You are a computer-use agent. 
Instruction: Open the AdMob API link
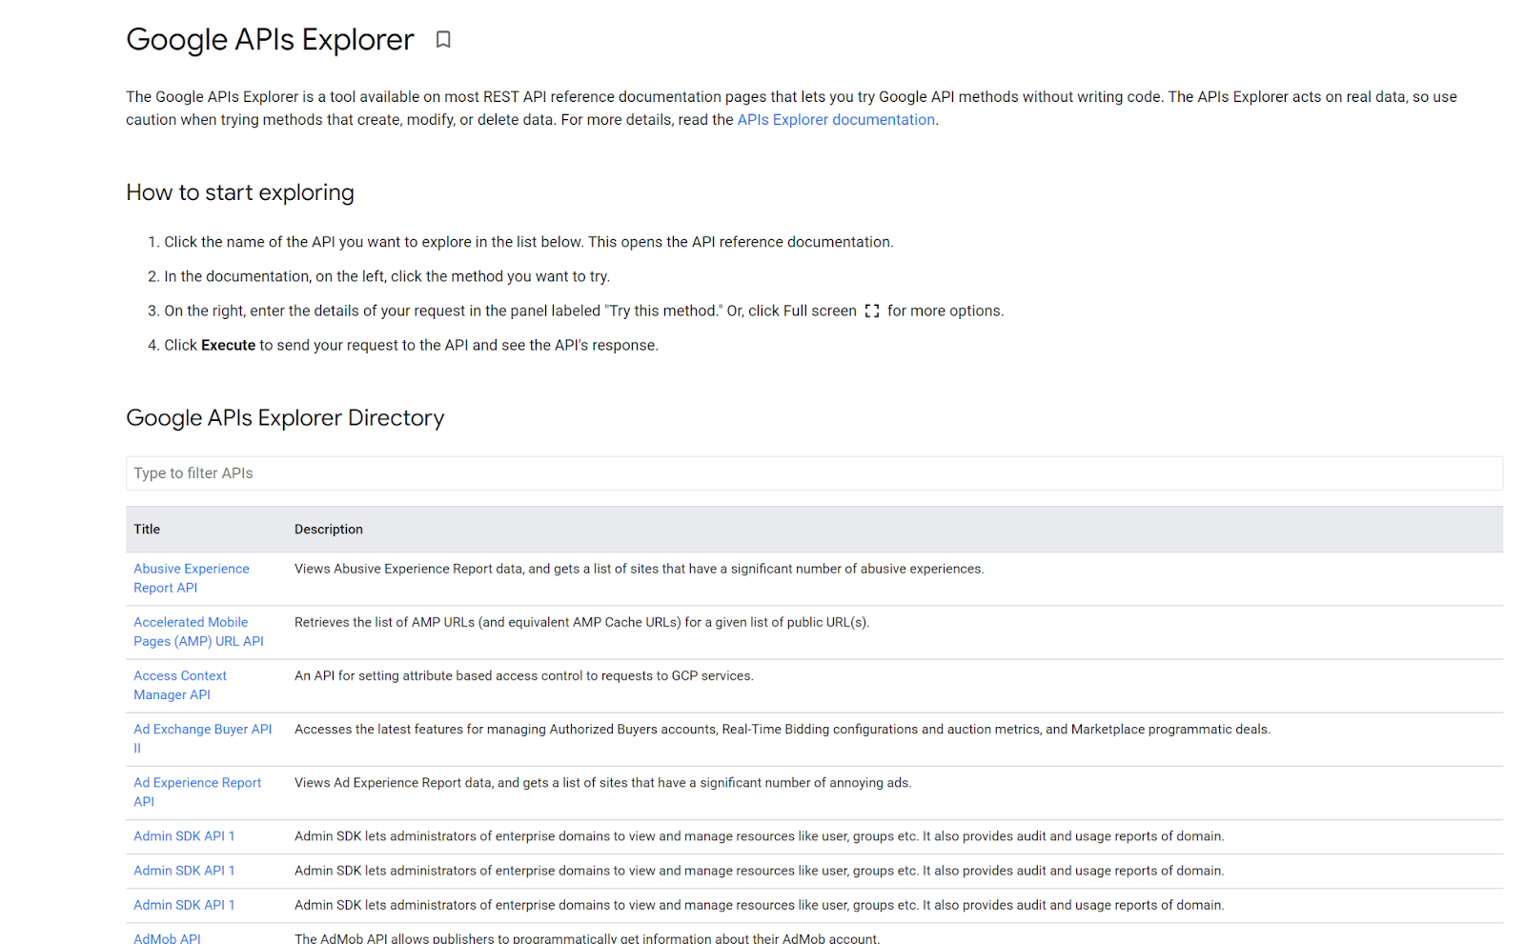click(x=167, y=937)
